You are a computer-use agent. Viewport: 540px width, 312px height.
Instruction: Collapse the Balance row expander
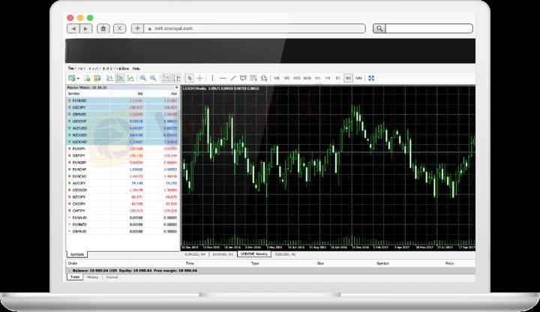pyautogui.click(x=69, y=271)
